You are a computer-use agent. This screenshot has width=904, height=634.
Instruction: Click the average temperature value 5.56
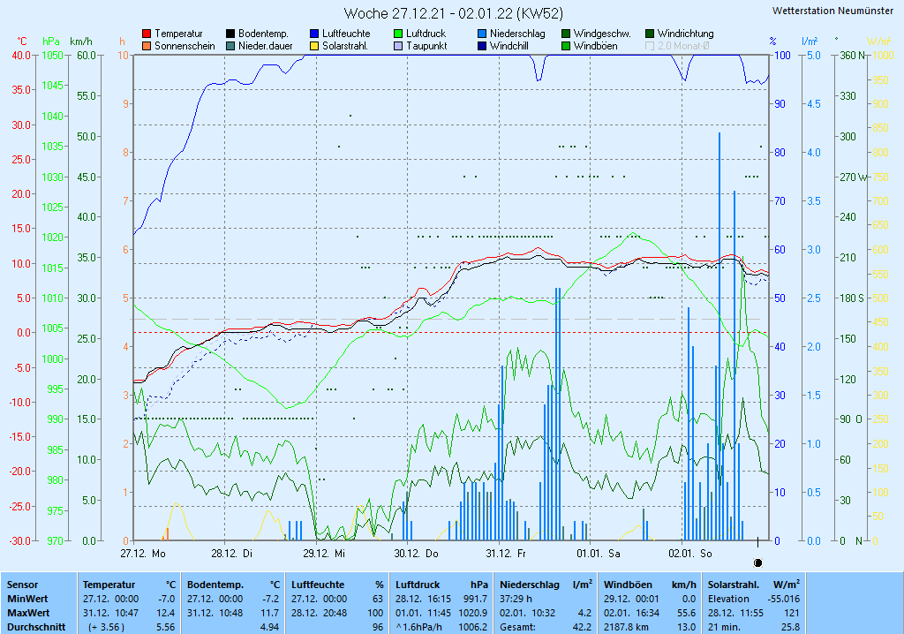coord(166,627)
